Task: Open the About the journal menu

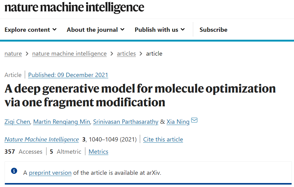Action: coord(95,30)
